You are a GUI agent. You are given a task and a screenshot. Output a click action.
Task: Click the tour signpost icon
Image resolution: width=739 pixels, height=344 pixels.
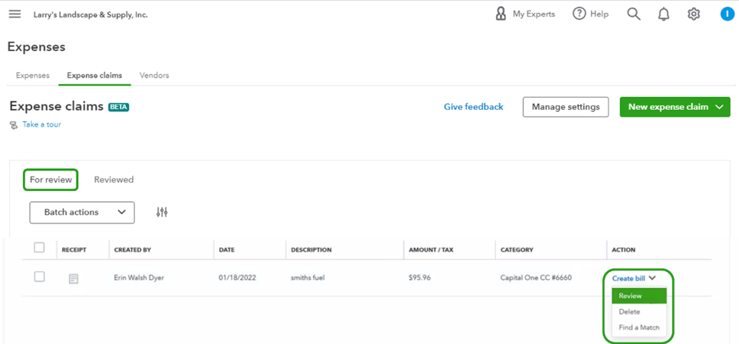click(x=14, y=125)
